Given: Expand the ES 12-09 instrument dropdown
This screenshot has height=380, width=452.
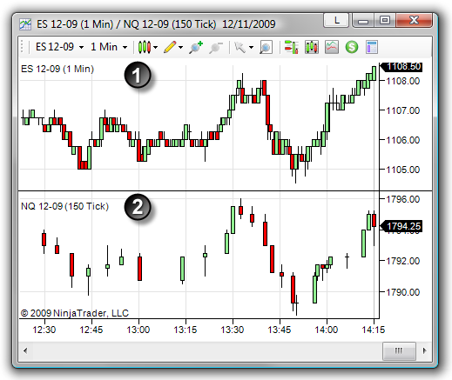Looking at the screenshot, I should [81, 47].
